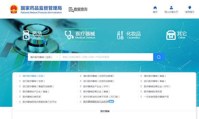Select the 其它 Other store icon
This screenshot has width=199, height=119.
click(171, 35)
